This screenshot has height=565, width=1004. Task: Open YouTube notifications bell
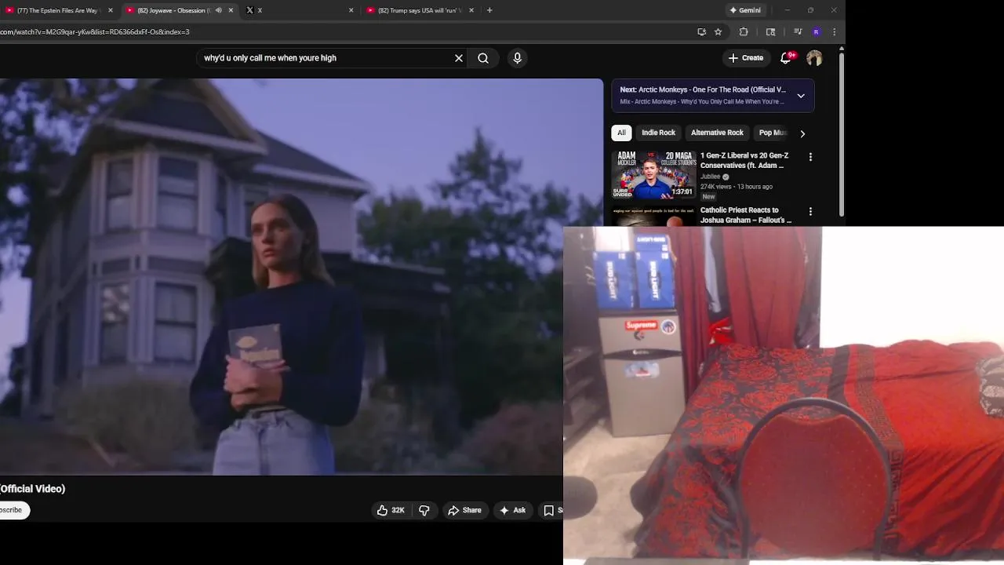coord(786,58)
